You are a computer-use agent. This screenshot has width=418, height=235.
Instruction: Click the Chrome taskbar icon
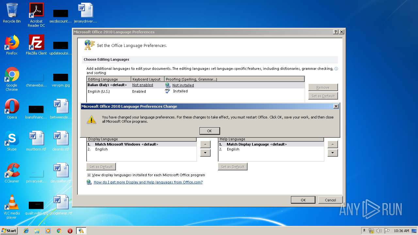pyautogui.click(x=59, y=231)
